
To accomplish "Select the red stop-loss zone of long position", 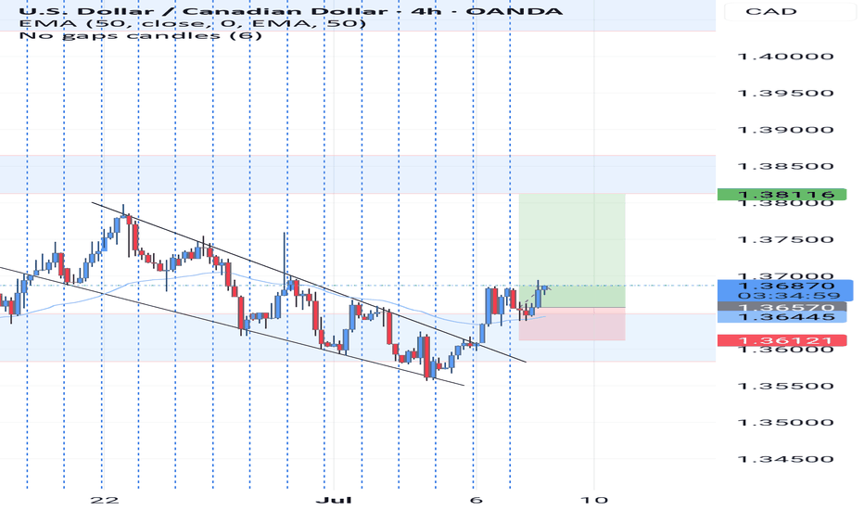I will pos(572,324).
